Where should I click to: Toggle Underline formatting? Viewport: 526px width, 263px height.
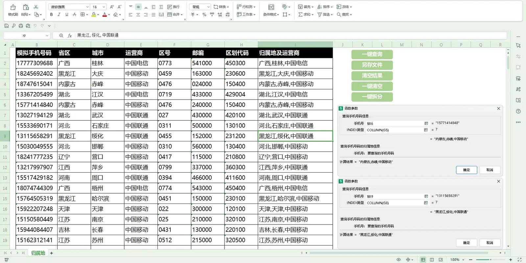(x=67, y=14)
